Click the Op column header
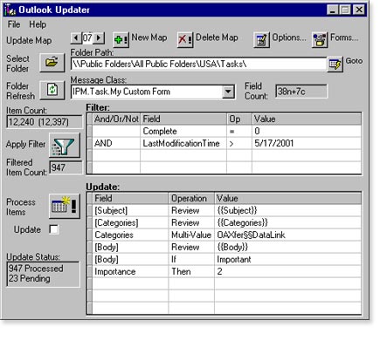380x354 pixels. tap(239, 119)
